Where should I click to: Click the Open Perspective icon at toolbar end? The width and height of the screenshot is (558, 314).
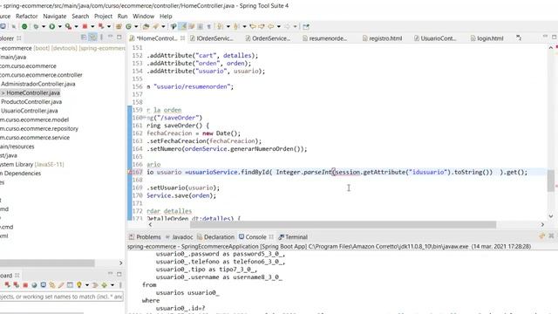pyautogui.click(x=306, y=26)
